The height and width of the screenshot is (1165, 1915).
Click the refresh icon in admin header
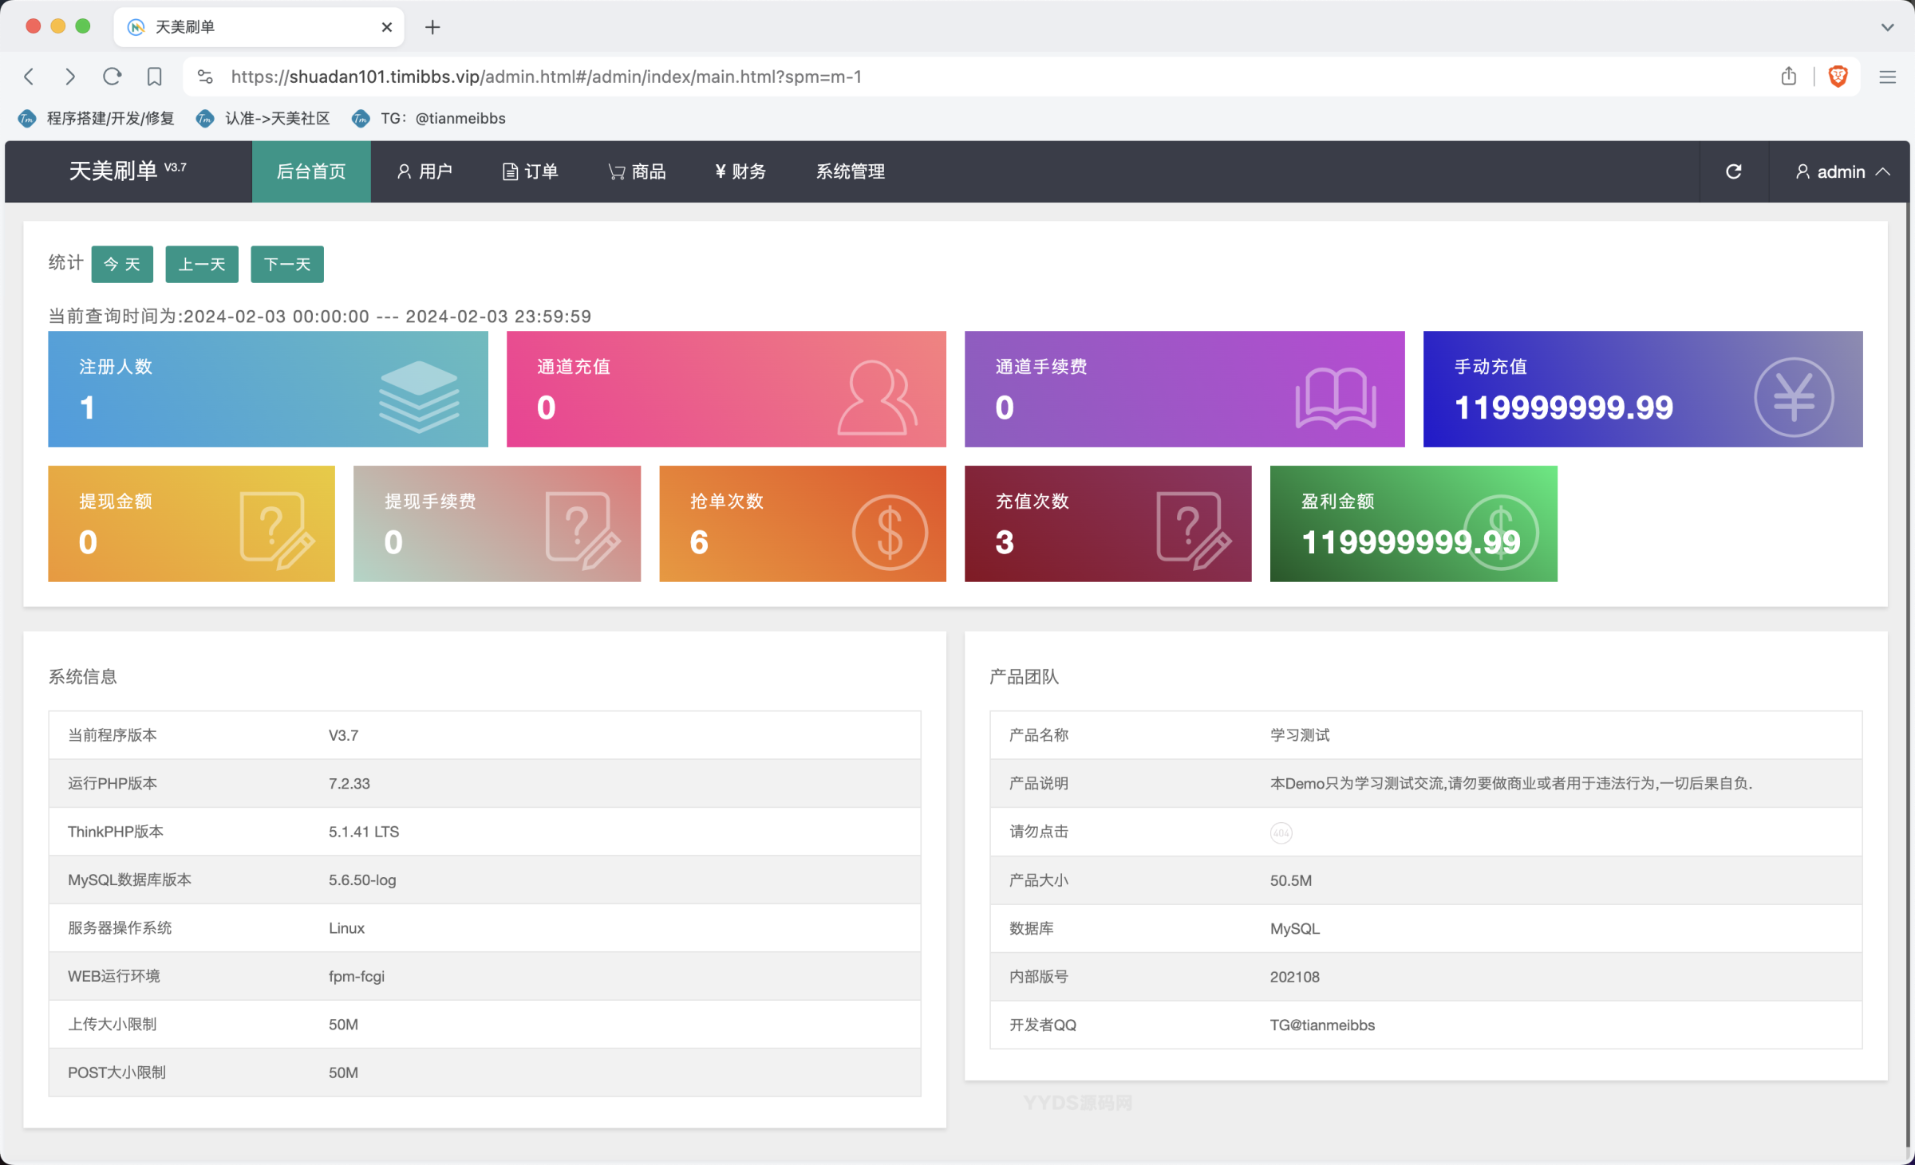click(1733, 171)
